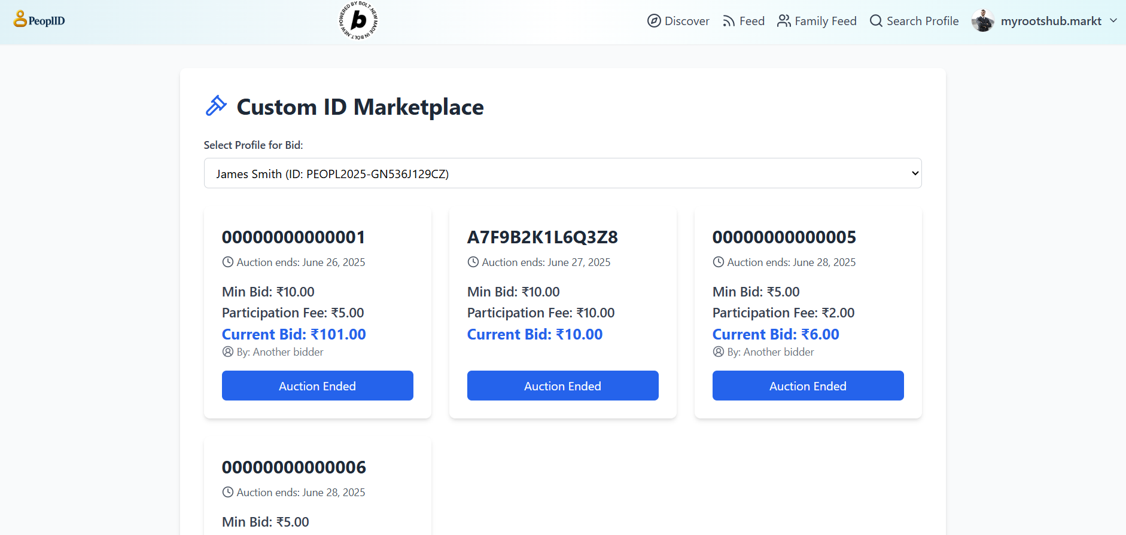This screenshot has width=1126, height=535.
Task: Click Participation Fee ₹5.00 text
Action: pos(293,313)
